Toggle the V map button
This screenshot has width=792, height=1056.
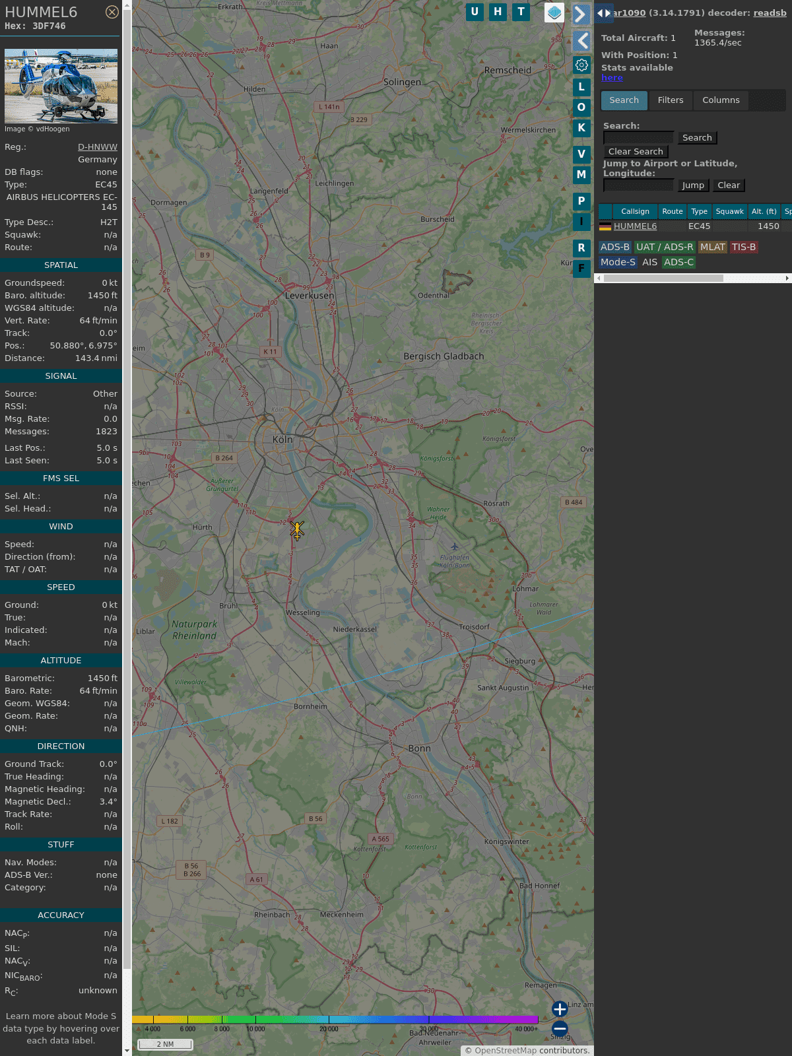pyautogui.click(x=581, y=154)
